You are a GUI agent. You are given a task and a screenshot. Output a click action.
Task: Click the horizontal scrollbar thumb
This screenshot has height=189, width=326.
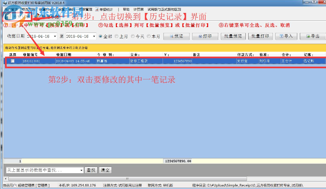[127, 179]
